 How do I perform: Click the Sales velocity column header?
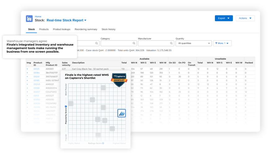point(66,64)
